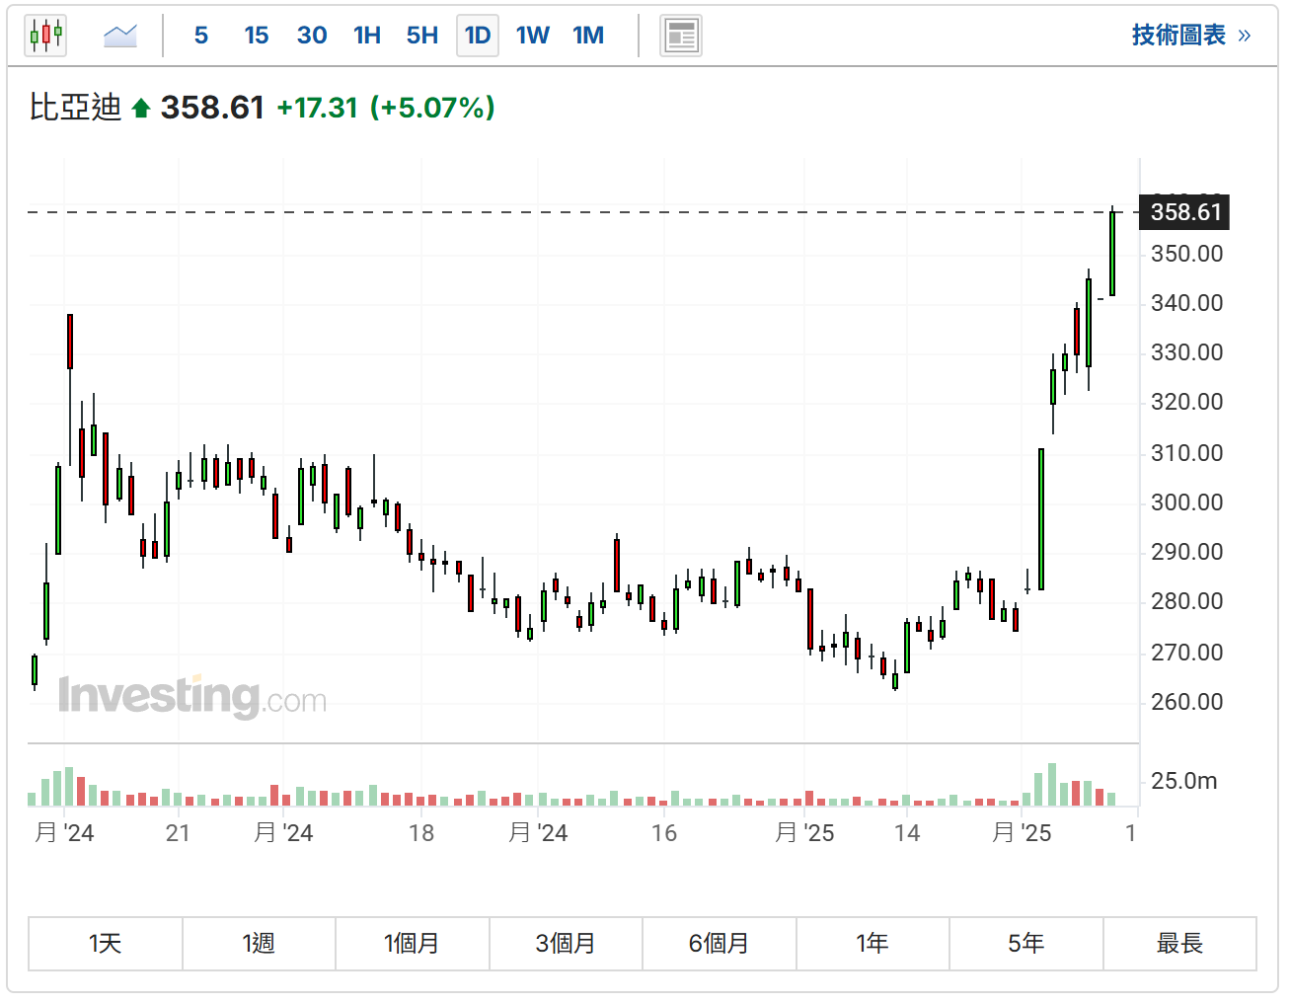Show the 3個月 time range
Screen dimensions: 1290x1004
click(x=566, y=943)
